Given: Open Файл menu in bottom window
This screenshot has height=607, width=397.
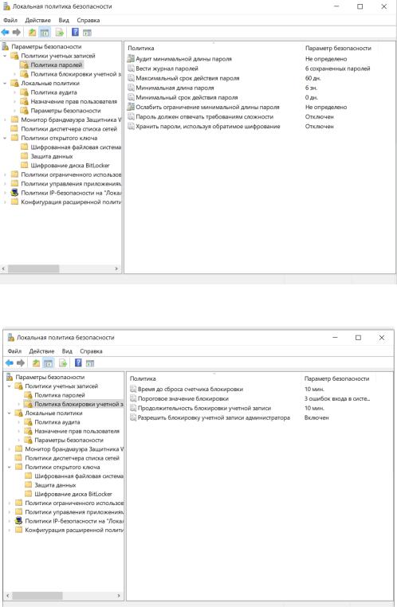Looking at the screenshot, I should (x=14, y=351).
